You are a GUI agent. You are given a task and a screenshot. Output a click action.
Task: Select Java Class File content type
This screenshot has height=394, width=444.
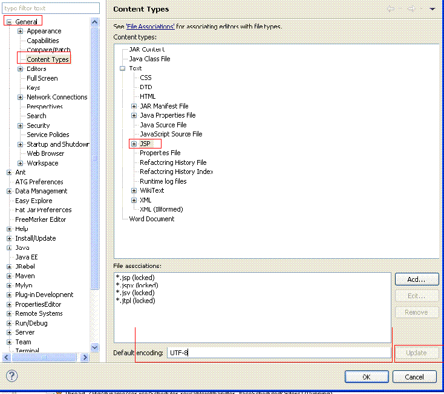[x=149, y=59]
